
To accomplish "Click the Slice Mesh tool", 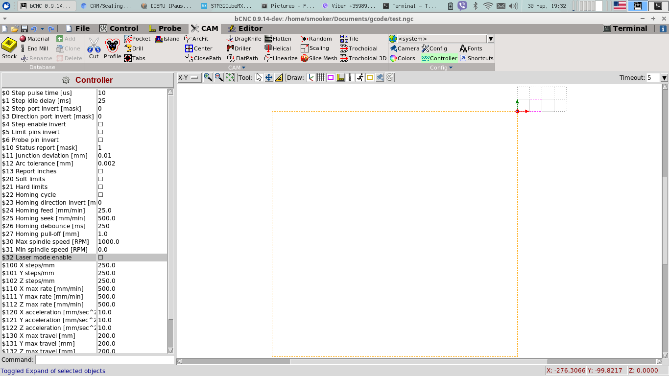I will [x=319, y=58].
